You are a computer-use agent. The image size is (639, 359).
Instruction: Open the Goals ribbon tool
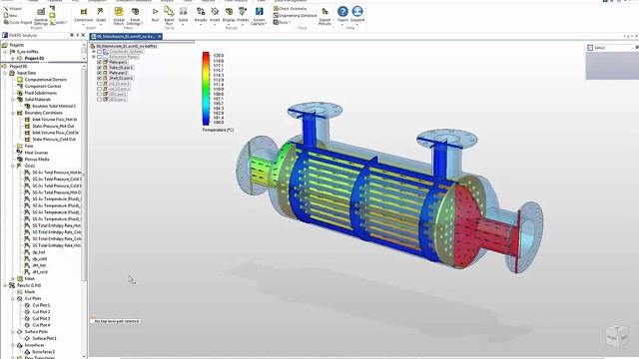point(101,15)
